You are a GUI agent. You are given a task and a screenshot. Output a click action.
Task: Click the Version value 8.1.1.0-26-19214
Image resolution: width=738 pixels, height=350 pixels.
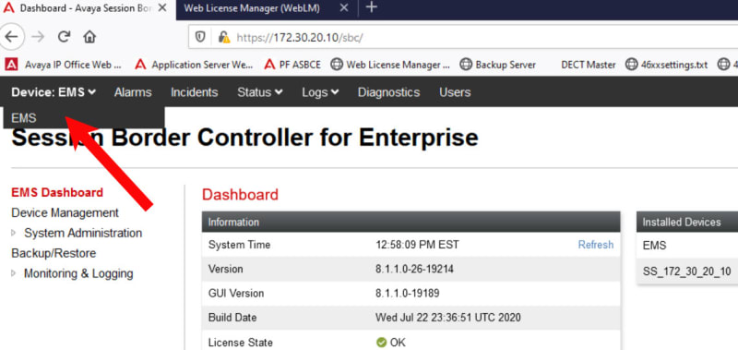(414, 269)
